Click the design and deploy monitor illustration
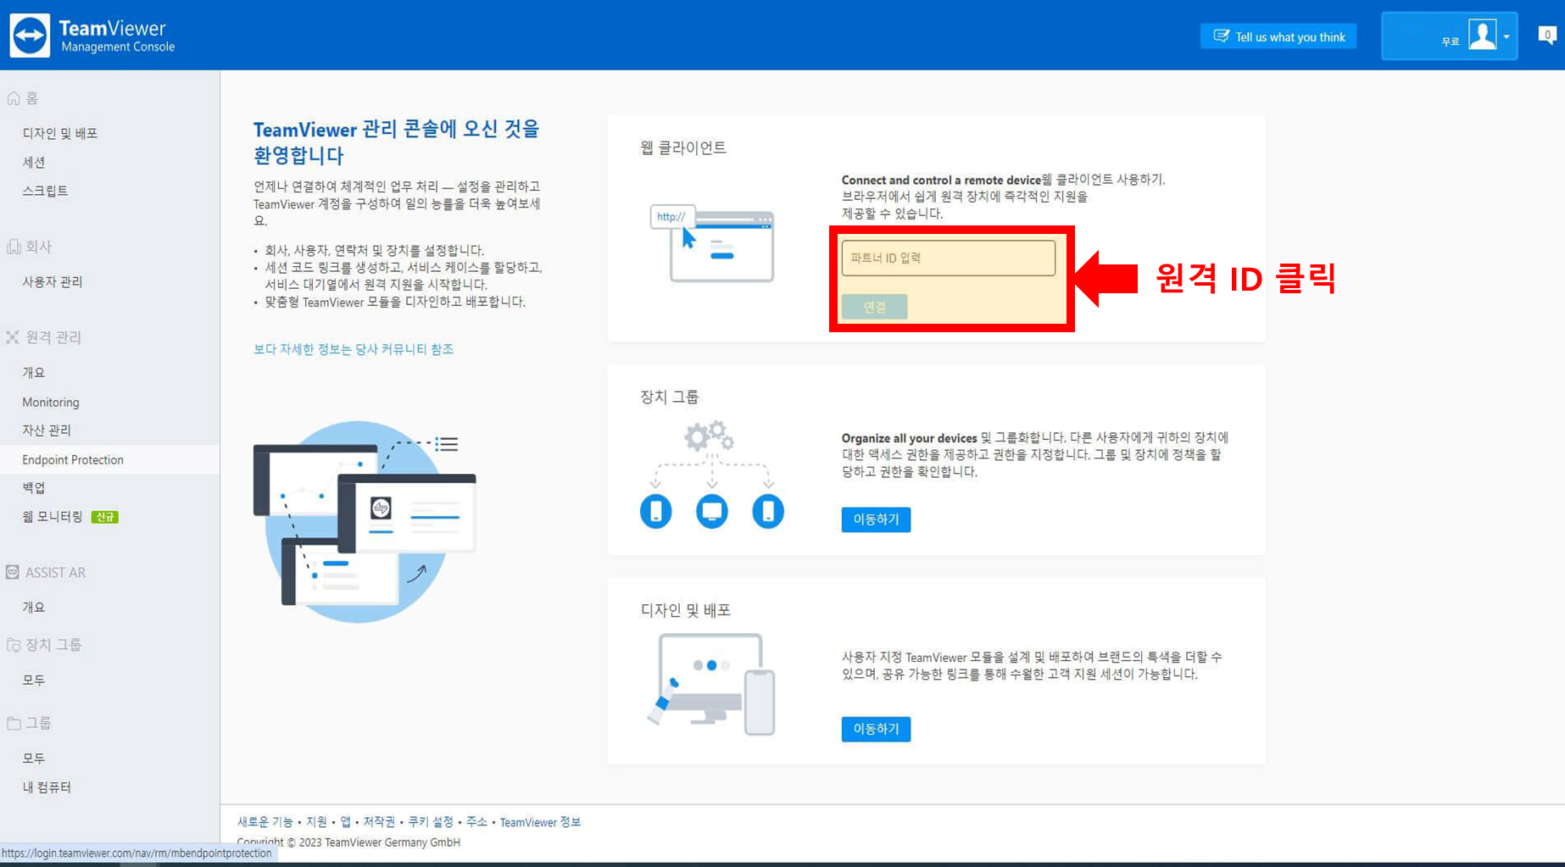Viewport: 1565px width, 867px height. [711, 685]
